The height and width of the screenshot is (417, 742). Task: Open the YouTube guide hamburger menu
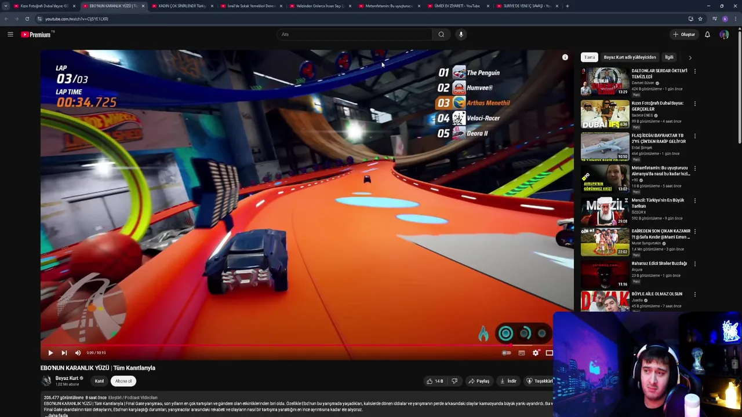pyautogui.click(x=10, y=35)
